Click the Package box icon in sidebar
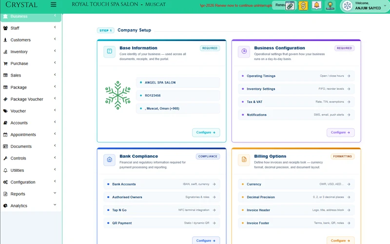 (5, 87)
